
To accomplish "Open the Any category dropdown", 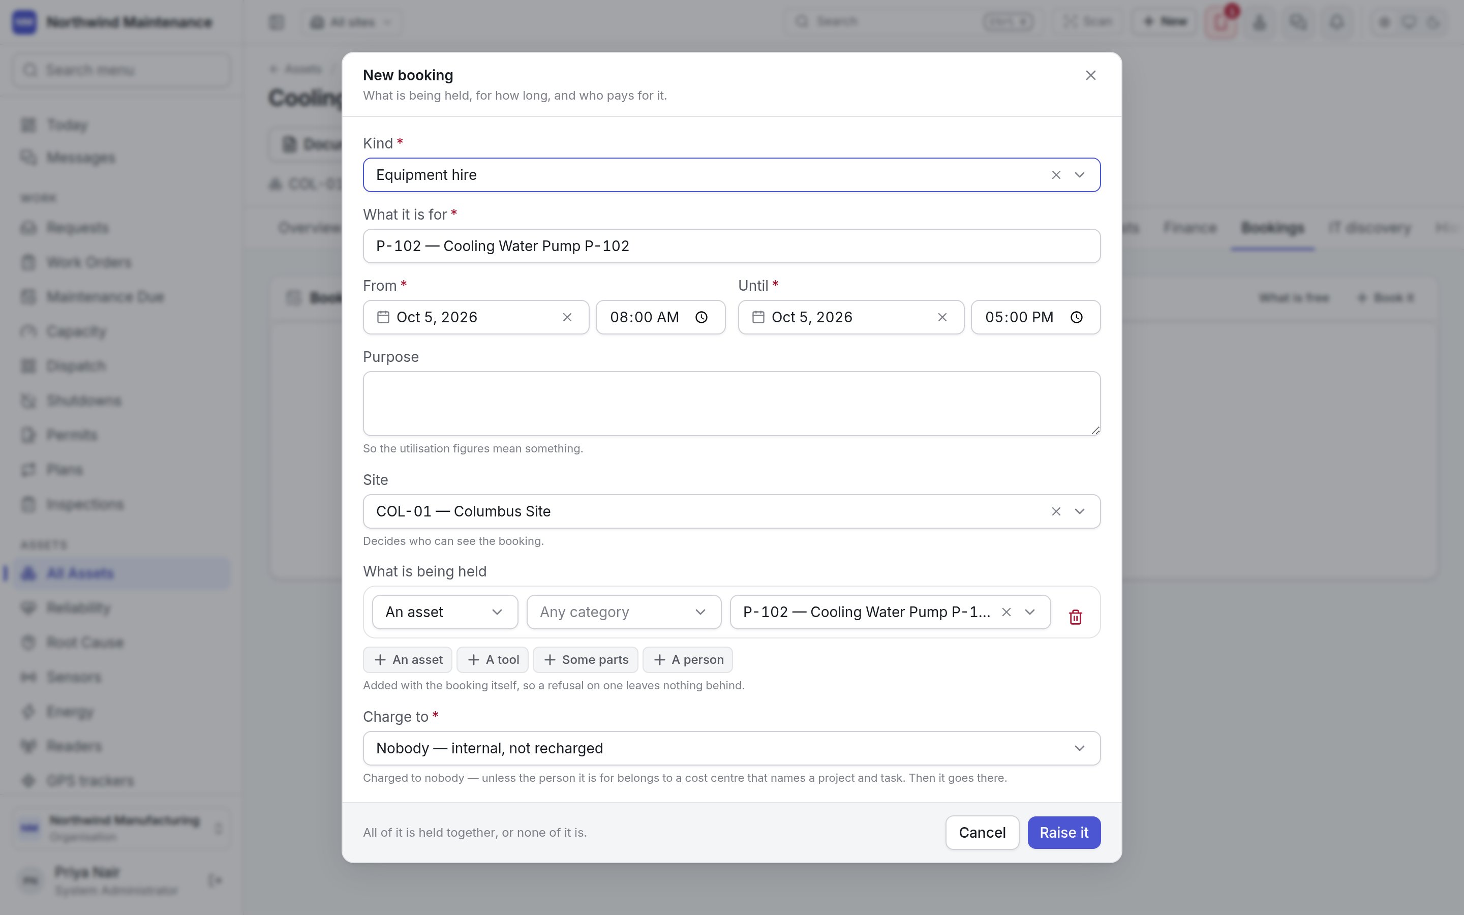I will point(624,612).
